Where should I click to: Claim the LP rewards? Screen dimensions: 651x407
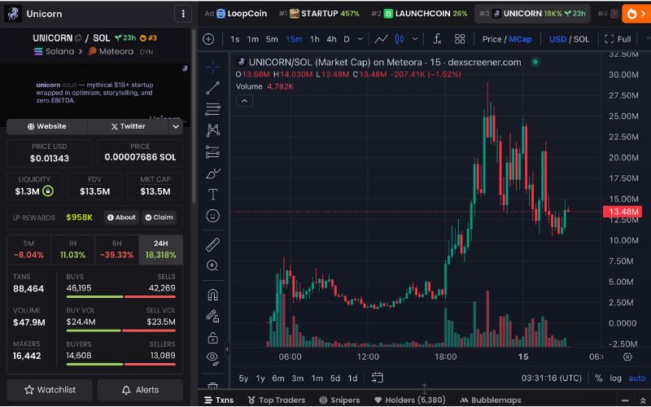point(159,217)
